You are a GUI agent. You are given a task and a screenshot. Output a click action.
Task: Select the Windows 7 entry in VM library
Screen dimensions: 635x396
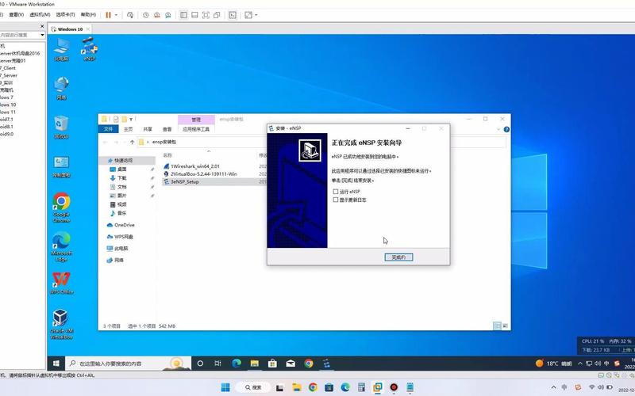pyautogui.click(x=6, y=97)
